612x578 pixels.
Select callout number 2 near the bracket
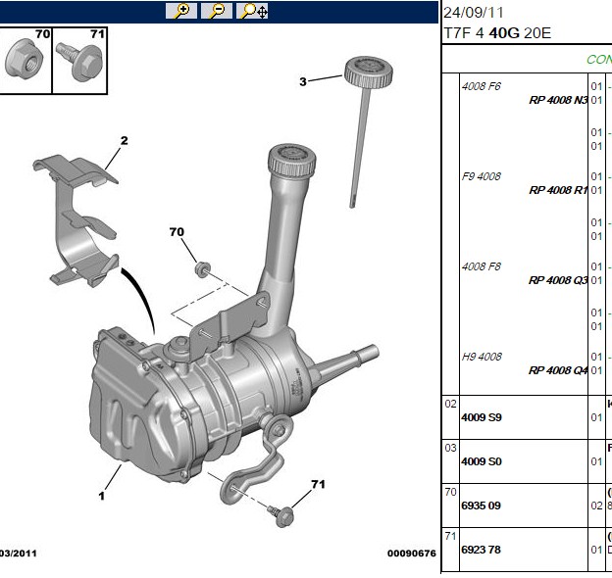point(125,141)
